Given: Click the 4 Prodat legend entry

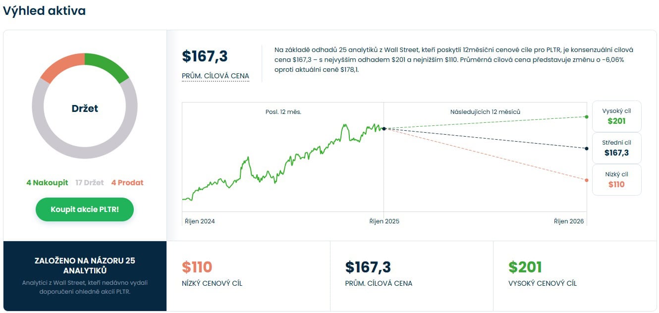Looking at the screenshot, I should click(127, 183).
